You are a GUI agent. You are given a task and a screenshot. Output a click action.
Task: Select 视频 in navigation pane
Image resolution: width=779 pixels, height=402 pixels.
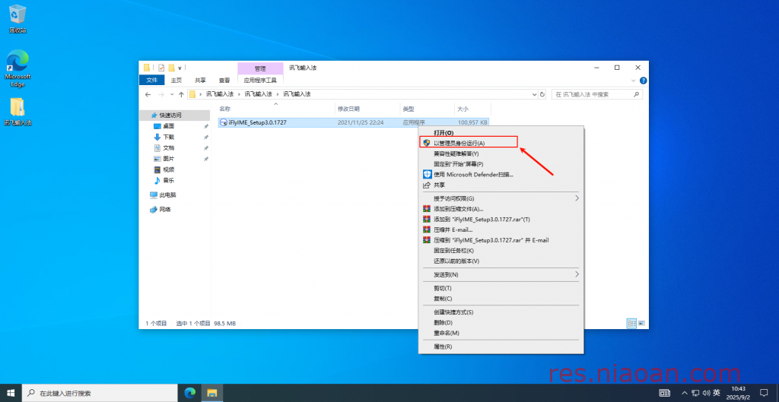168,169
